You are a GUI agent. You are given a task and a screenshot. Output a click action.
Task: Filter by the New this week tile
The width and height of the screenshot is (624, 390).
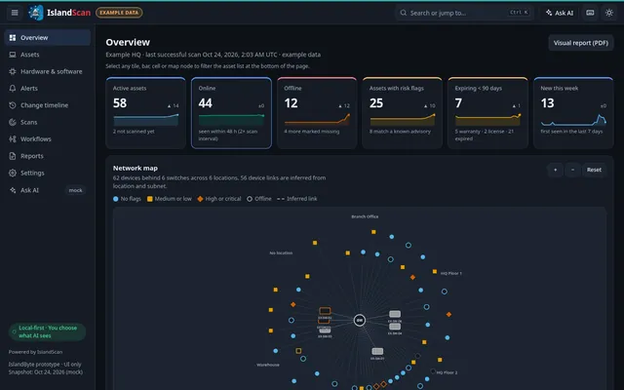[x=573, y=113]
